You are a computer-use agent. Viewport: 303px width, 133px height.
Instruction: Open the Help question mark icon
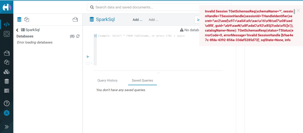click(x=7, y=103)
